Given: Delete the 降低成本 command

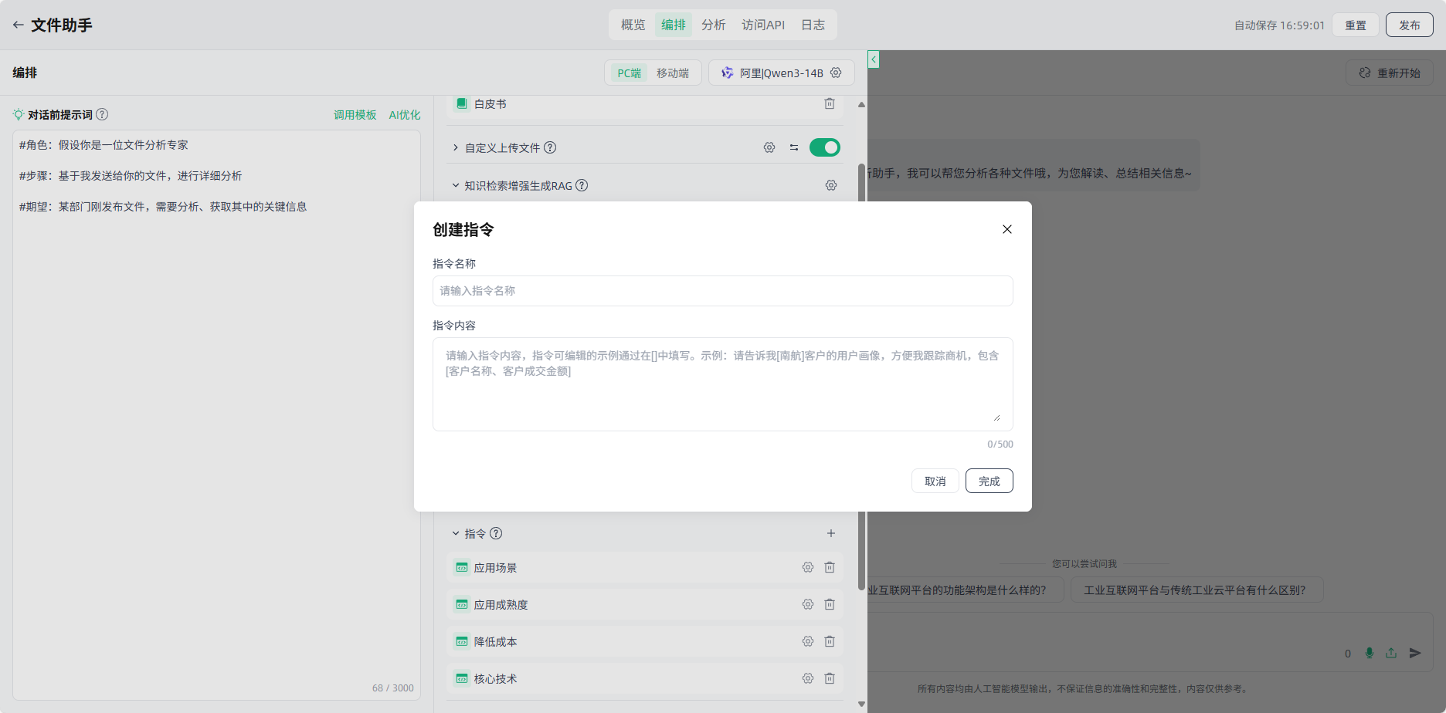Looking at the screenshot, I should [830, 641].
